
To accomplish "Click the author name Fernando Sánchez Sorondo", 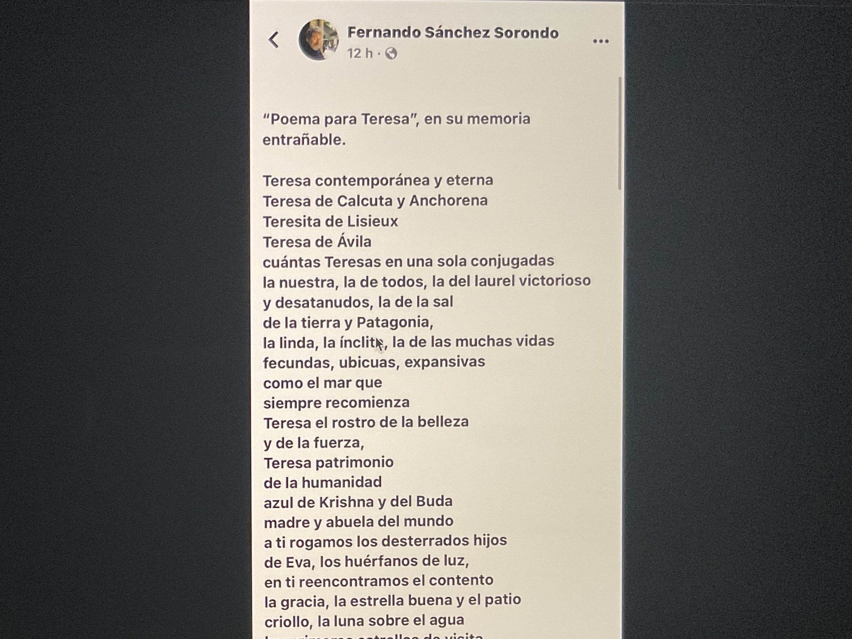I will (453, 33).
